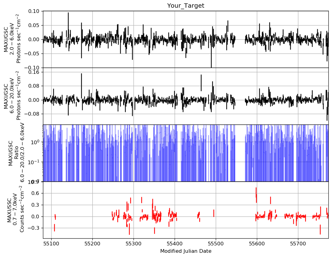Screen dimensions: 333x258
Task: Click the 55100 x-axis tick label
Action: [51, 244]
